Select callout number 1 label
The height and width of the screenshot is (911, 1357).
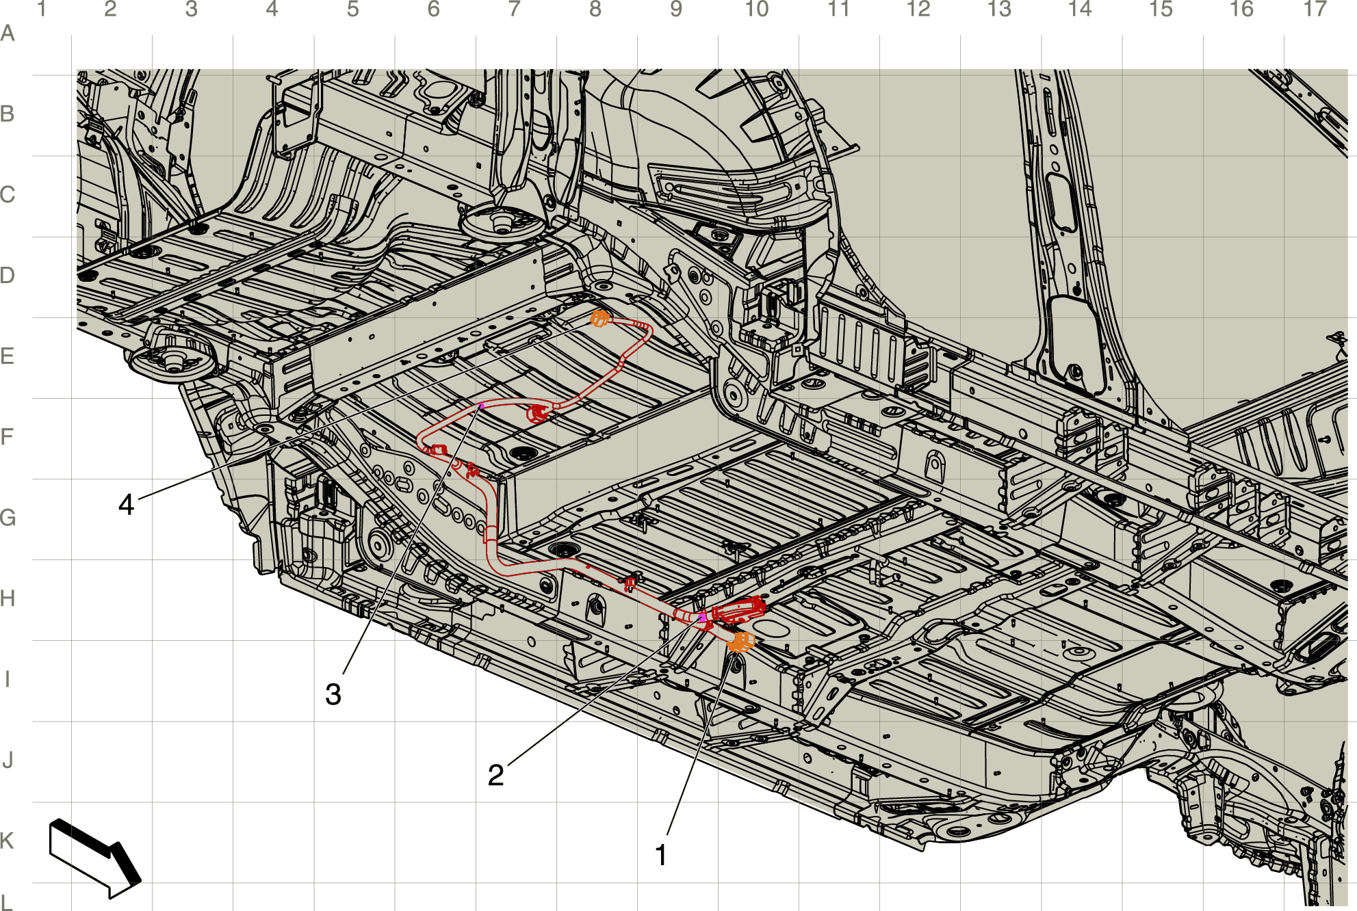pos(660,855)
